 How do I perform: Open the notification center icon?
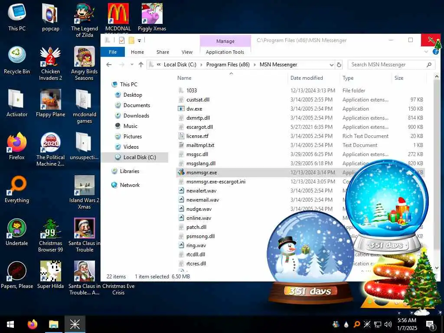[x=431, y=325]
